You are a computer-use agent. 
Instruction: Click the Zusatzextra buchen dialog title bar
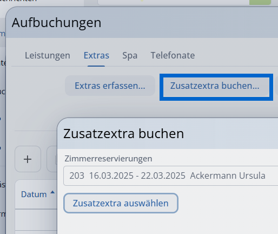(x=168, y=134)
